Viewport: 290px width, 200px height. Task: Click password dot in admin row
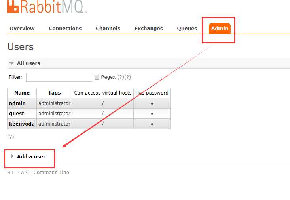coord(152,103)
